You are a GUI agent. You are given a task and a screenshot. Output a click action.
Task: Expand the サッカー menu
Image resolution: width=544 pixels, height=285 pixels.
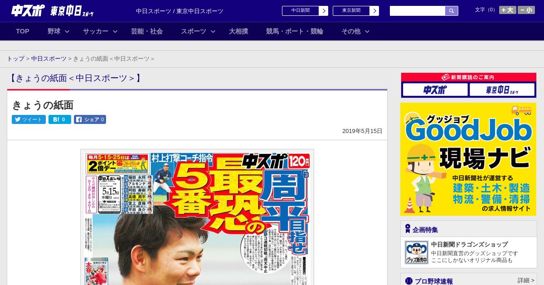click(100, 31)
